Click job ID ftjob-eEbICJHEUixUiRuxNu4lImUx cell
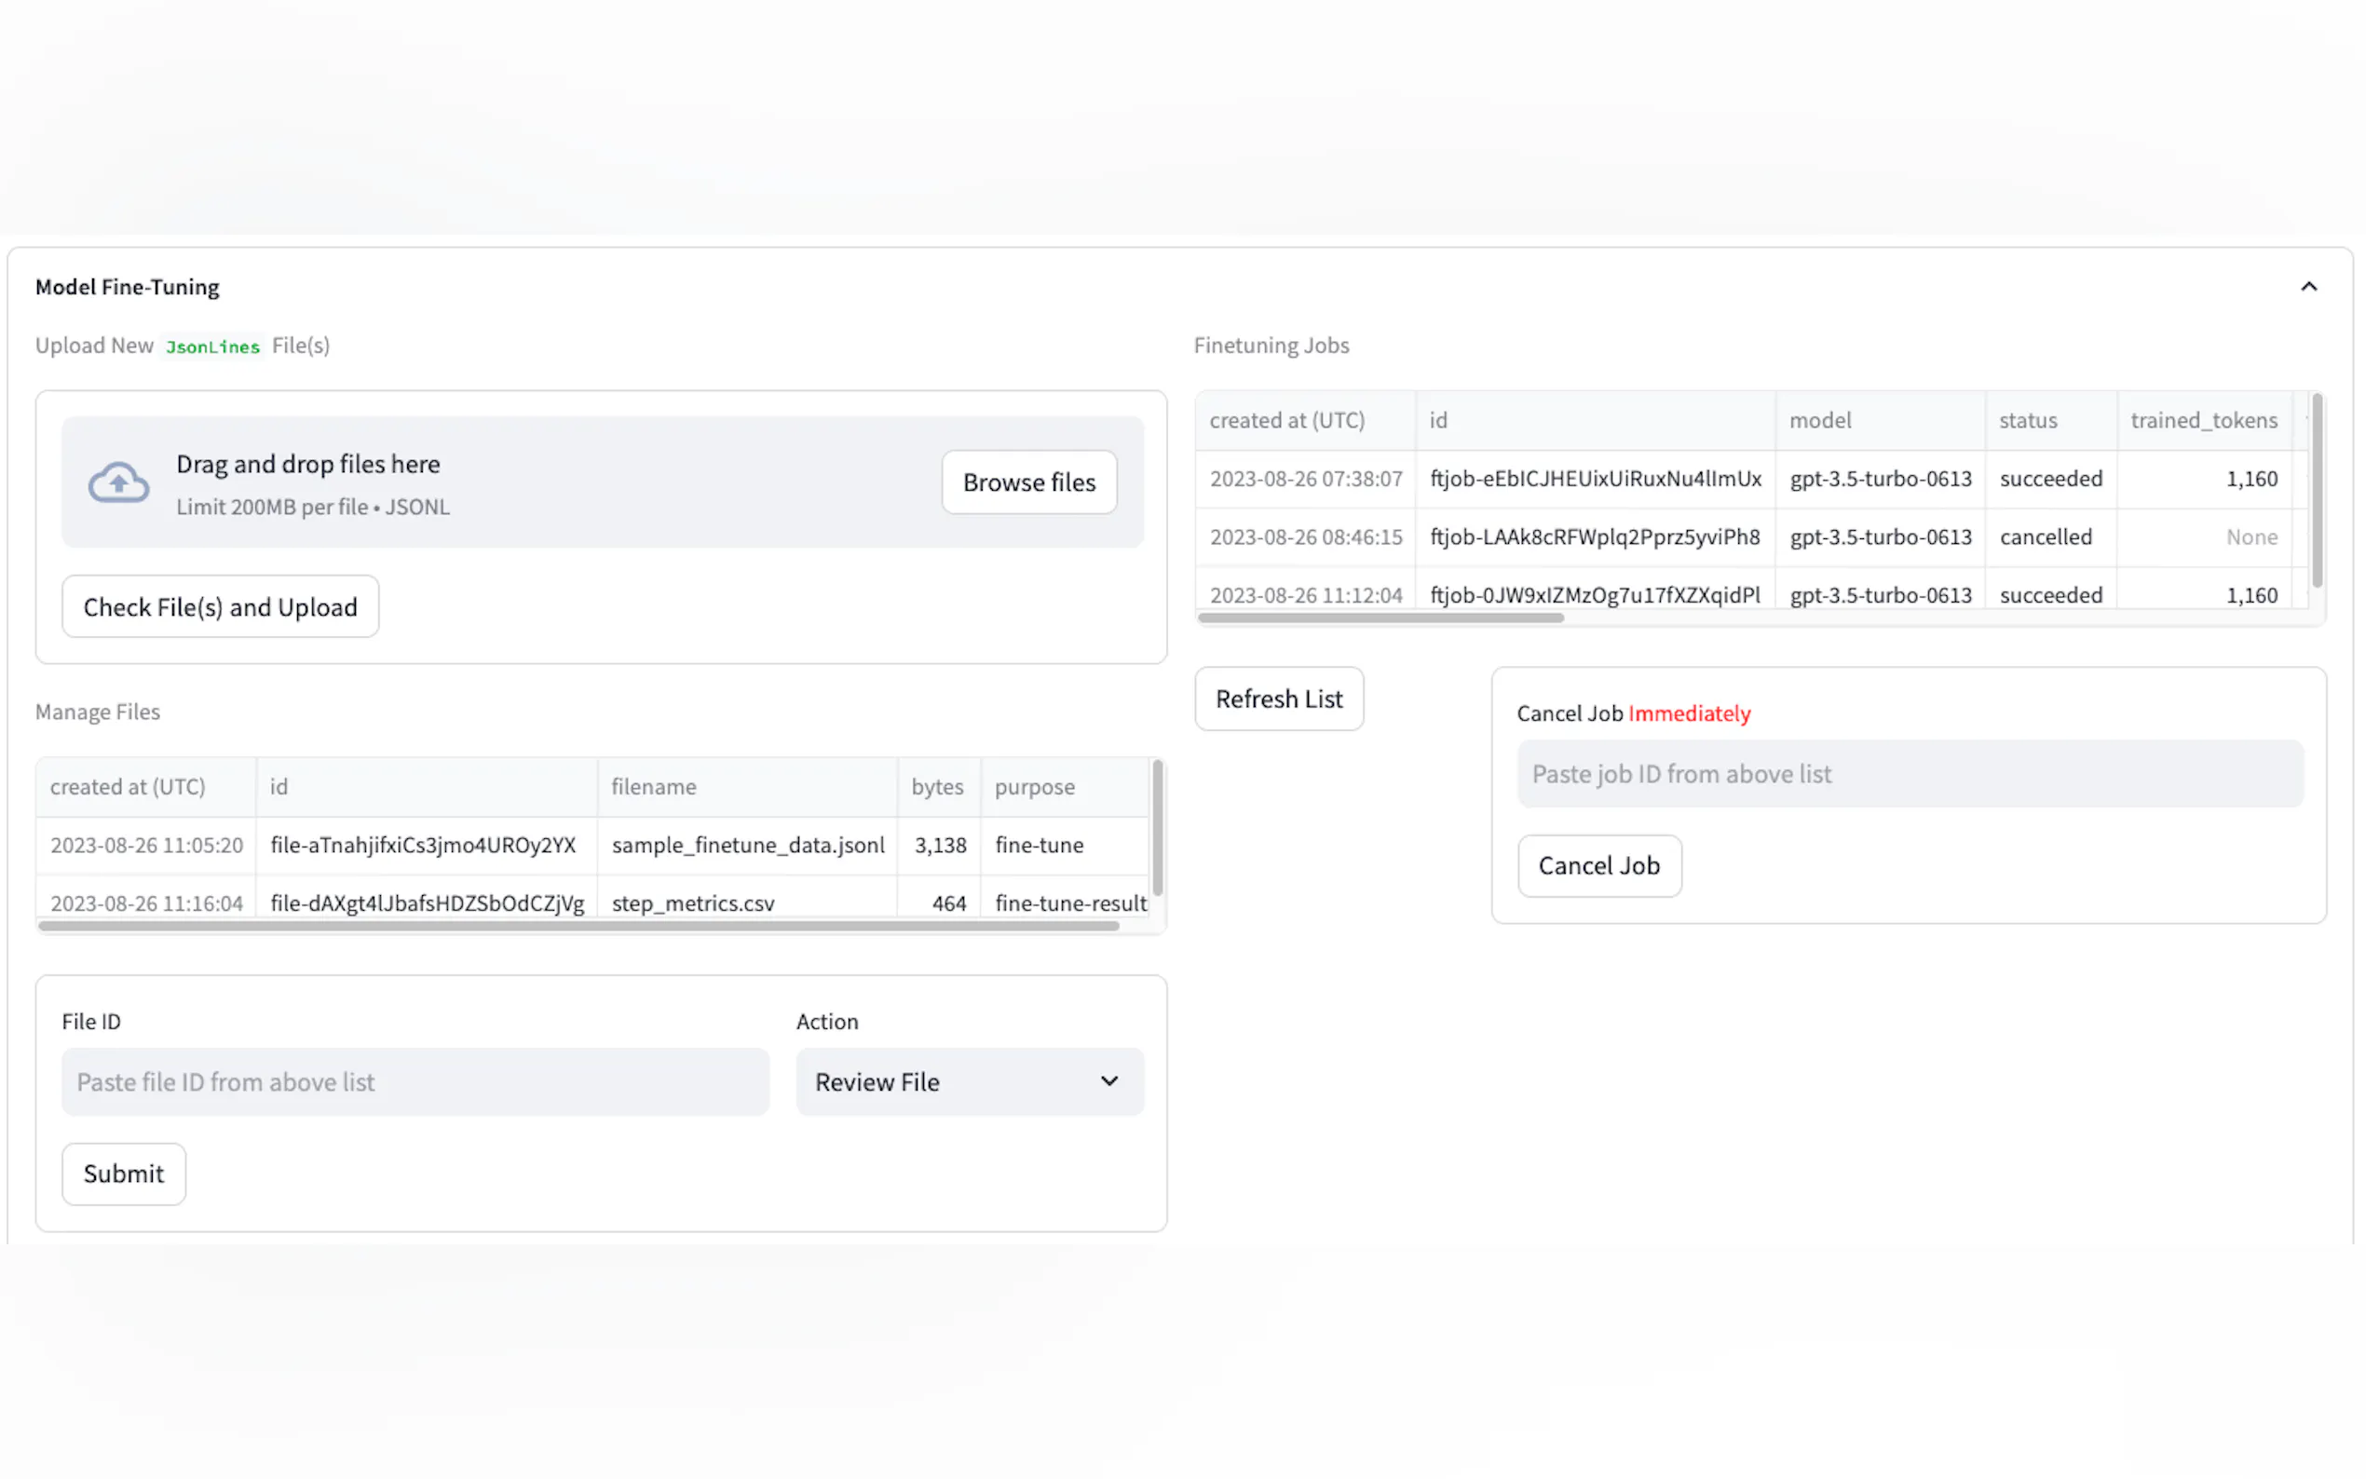The width and height of the screenshot is (2366, 1479). pos(1595,479)
